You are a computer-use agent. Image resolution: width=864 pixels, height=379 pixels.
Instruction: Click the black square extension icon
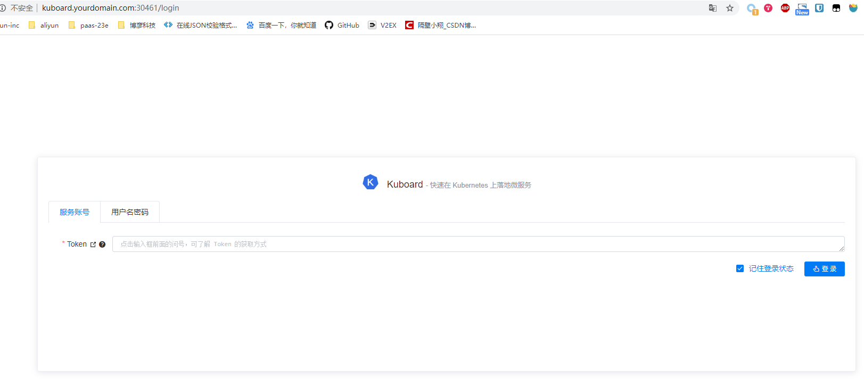pos(836,8)
